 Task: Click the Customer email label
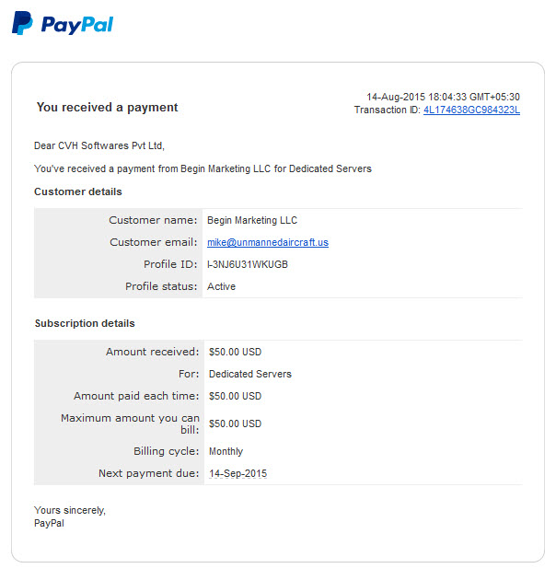click(154, 242)
